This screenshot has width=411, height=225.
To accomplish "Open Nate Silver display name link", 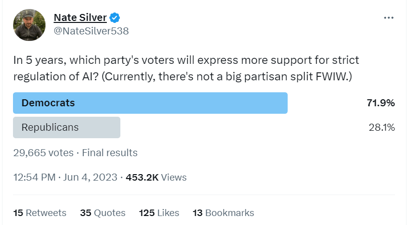I will (x=80, y=18).
